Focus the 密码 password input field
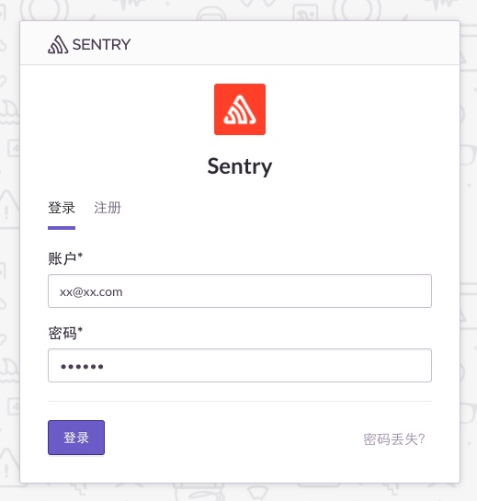Viewport: 477px width, 501px height. [240, 365]
